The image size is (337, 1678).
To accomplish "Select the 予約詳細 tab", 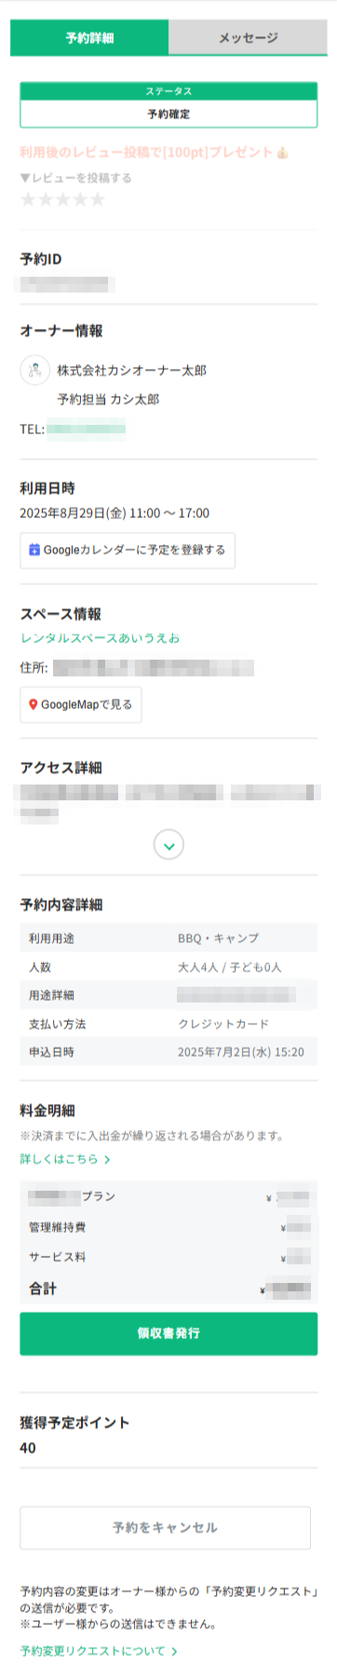I will coord(89,38).
